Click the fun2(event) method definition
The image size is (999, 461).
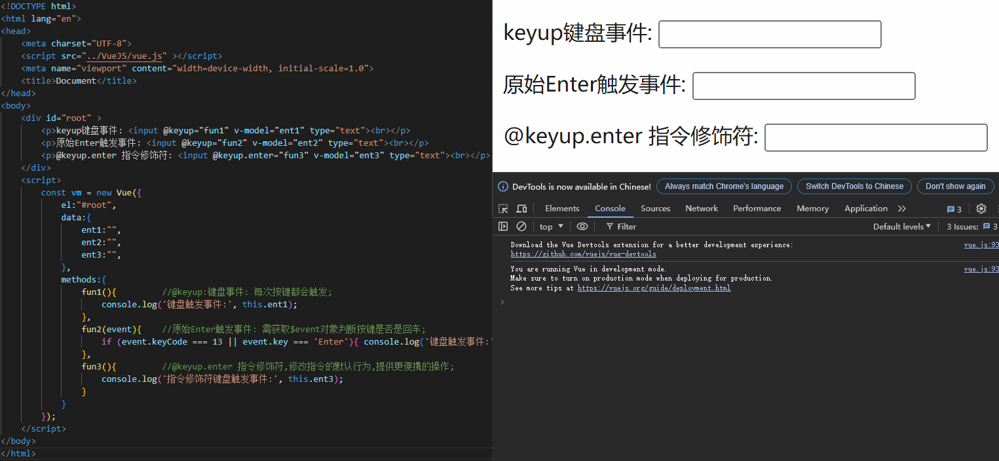111,329
